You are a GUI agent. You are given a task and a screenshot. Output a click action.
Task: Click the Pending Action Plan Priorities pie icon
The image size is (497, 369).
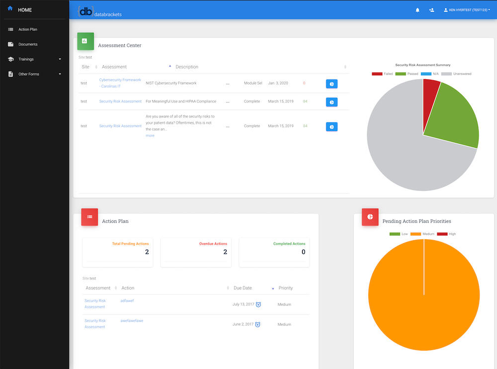point(370,217)
